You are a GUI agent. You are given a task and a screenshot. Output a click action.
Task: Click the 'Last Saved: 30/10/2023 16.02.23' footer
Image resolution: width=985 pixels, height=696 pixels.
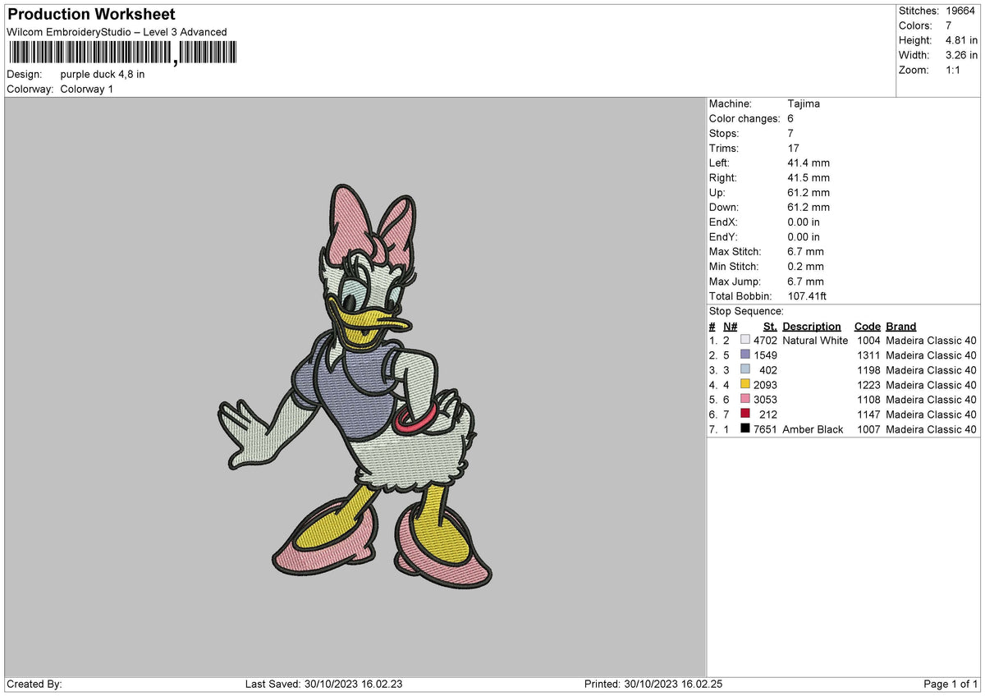pos(323,684)
